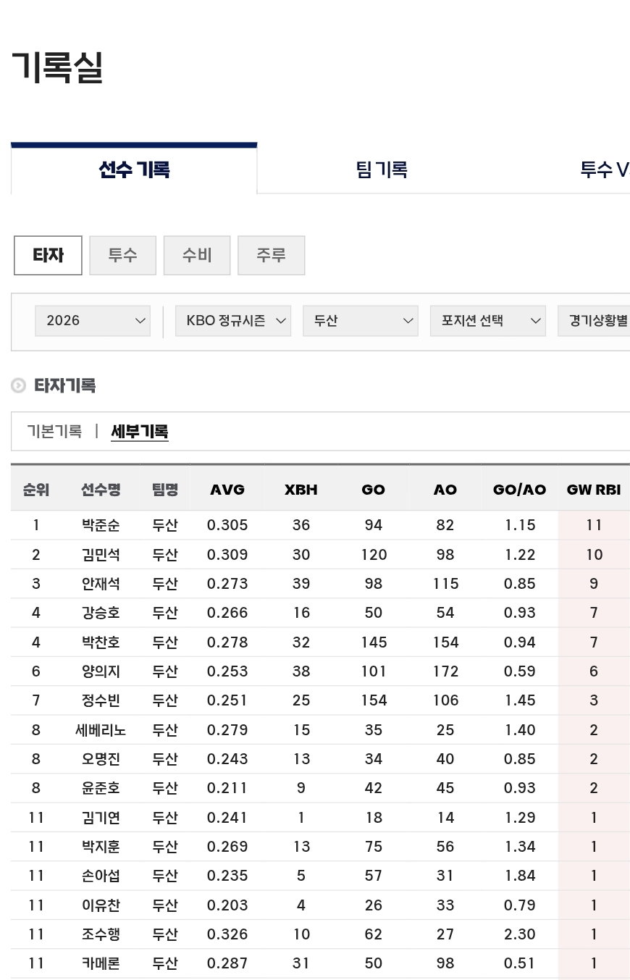Open player 조수행's profile
Viewport: 630px width, 980px height.
tap(101, 934)
